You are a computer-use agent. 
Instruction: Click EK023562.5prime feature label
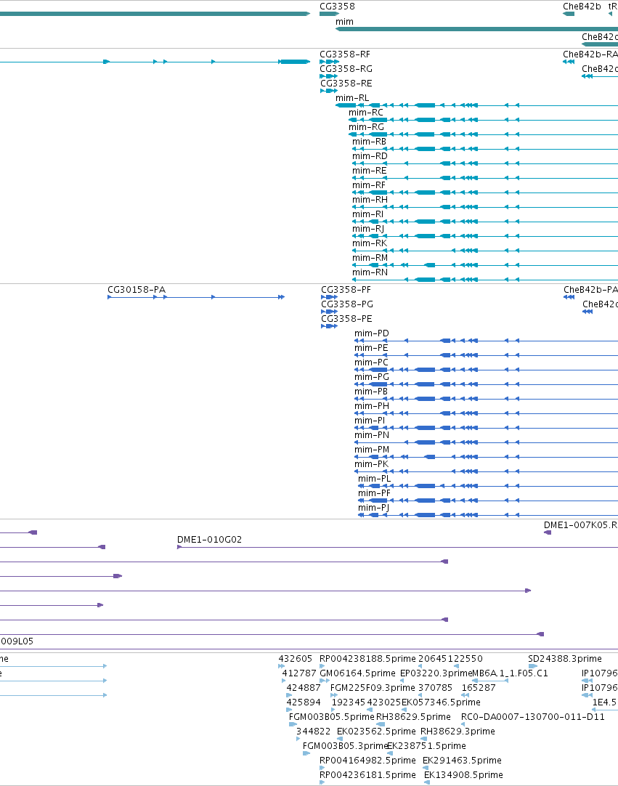(x=376, y=732)
